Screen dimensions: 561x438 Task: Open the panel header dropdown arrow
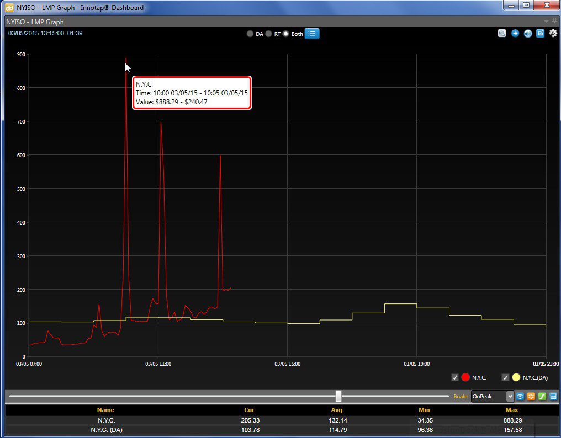click(546, 22)
